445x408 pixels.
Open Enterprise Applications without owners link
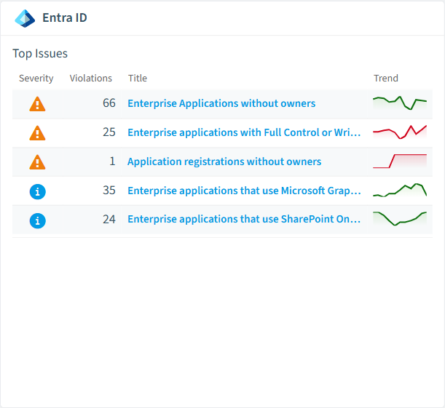pos(221,103)
